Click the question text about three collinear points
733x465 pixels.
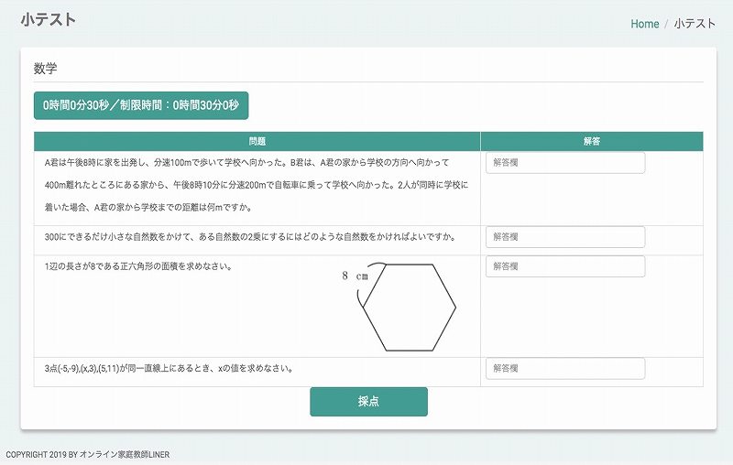point(169,369)
